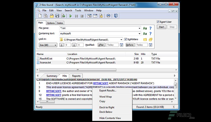This screenshot has width=211, height=122.
Task: Save search with the floppy disk icon
Action: (57, 16)
